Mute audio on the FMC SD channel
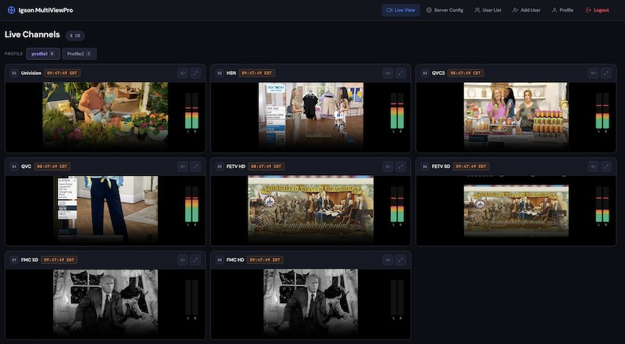625x344 pixels. (x=183, y=260)
